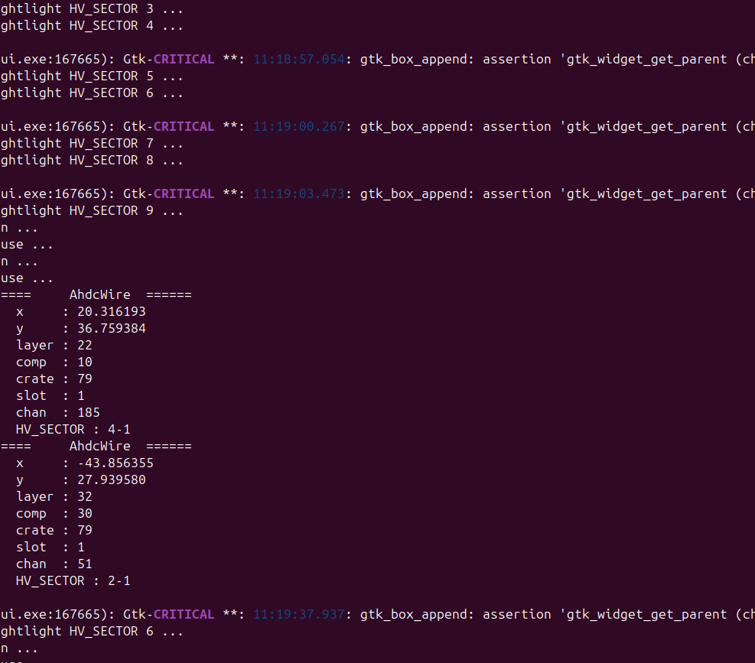Click the chan : 51 line
The width and height of the screenshot is (755, 663).
click(x=54, y=564)
